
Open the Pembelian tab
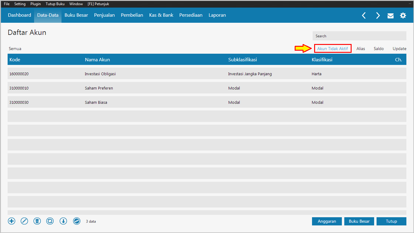pos(132,15)
